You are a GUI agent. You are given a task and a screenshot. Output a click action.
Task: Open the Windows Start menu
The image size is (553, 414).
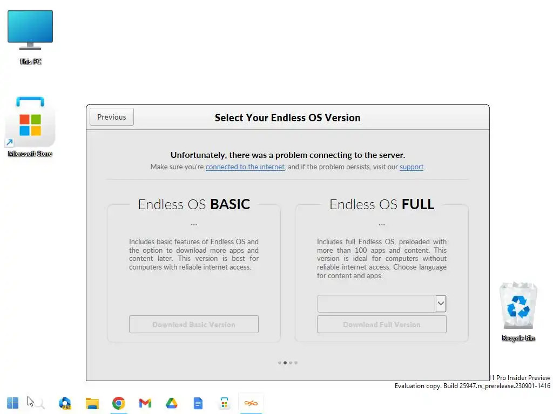coord(13,403)
